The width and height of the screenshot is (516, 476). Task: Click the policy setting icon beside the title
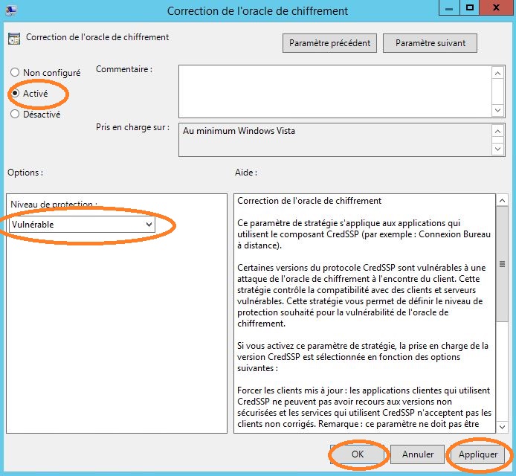click(x=13, y=38)
